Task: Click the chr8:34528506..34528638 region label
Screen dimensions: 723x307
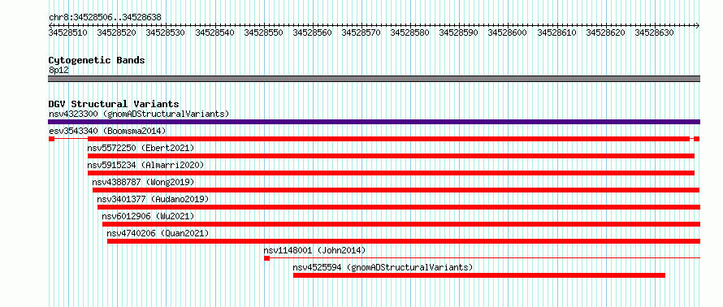Action: point(105,18)
